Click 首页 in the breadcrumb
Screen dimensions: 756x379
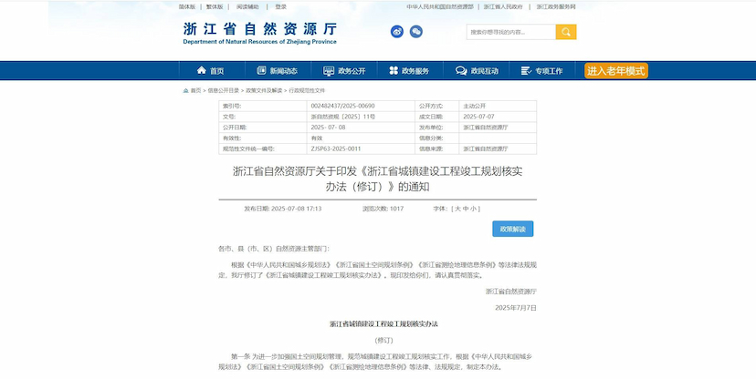tap(195, 90)
